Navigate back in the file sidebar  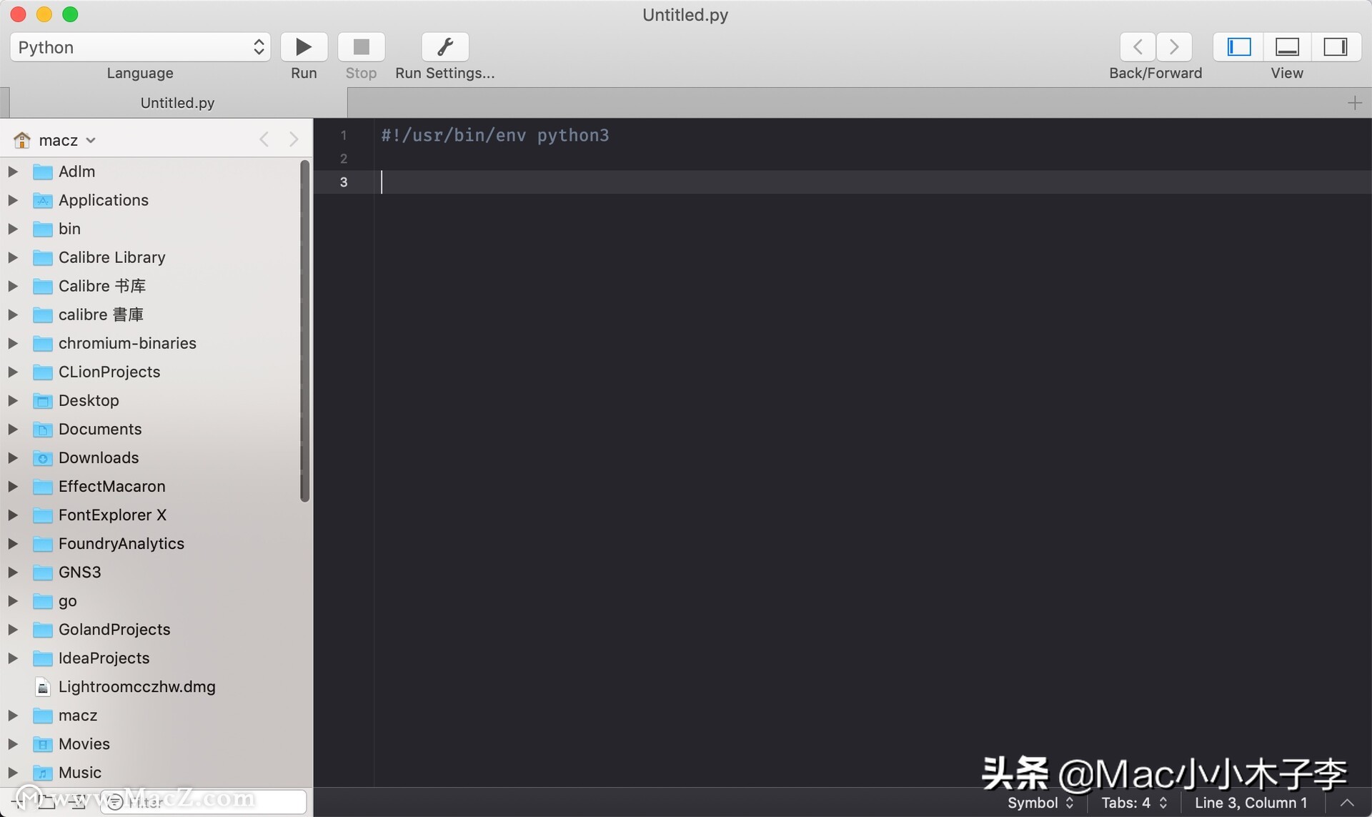(x=264, y=139)
